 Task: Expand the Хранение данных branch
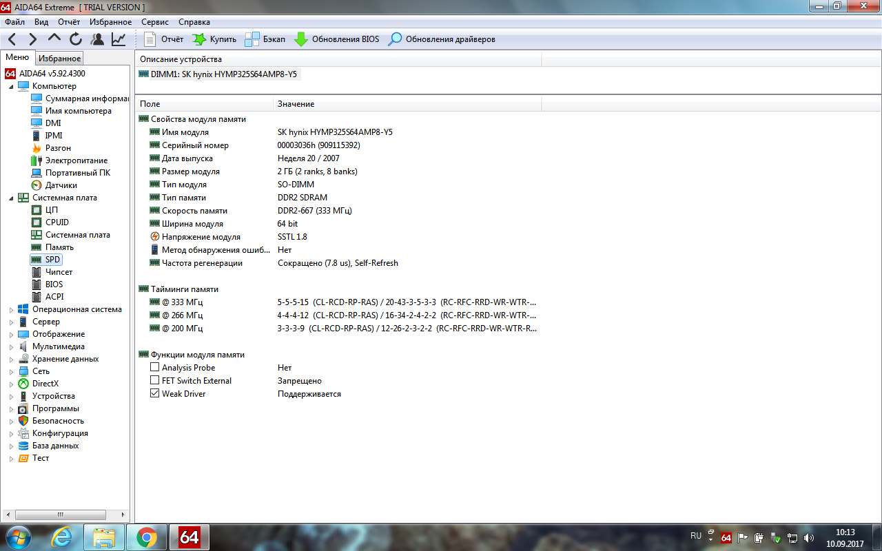11,359
